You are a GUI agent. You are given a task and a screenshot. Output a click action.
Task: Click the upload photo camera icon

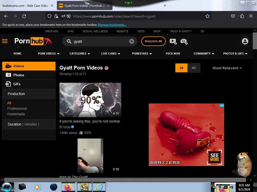(x=184, y=41)
